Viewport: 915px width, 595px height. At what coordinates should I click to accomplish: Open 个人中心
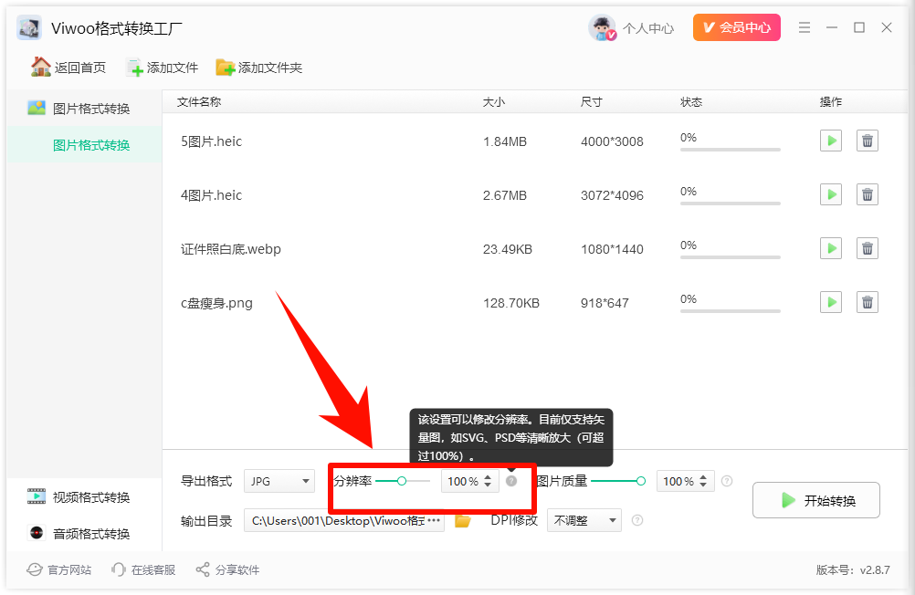coord(647,28)
